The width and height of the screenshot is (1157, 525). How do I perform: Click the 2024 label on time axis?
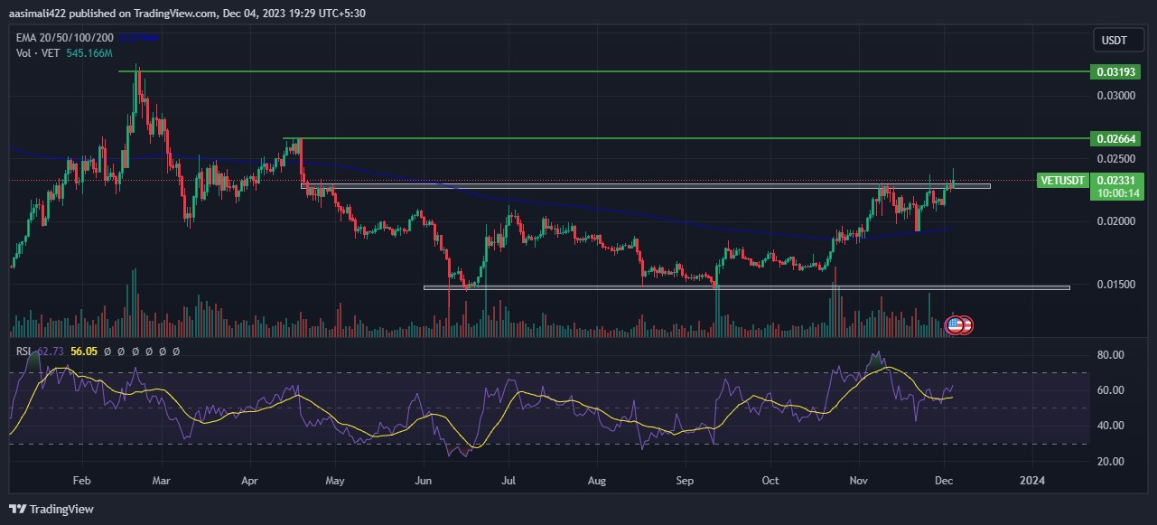(1031, 482)
